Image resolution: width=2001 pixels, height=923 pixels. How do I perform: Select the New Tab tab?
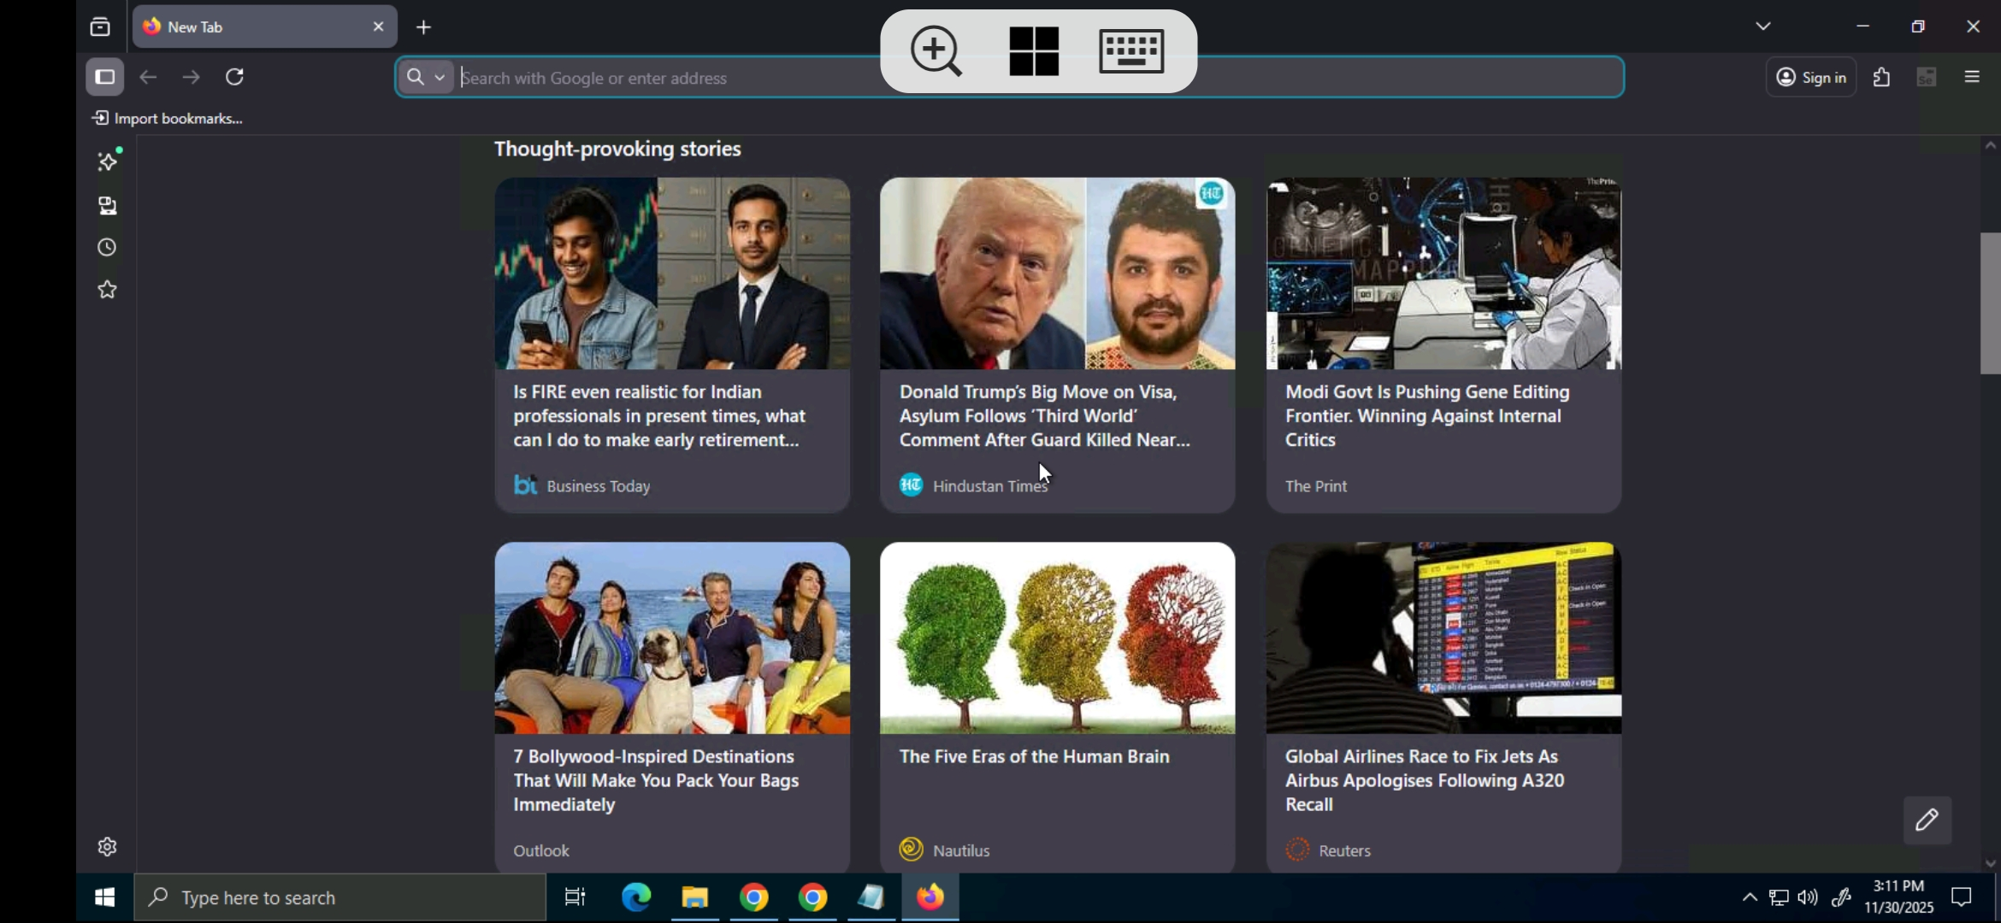pyautogui.click(x=257, y=27)
